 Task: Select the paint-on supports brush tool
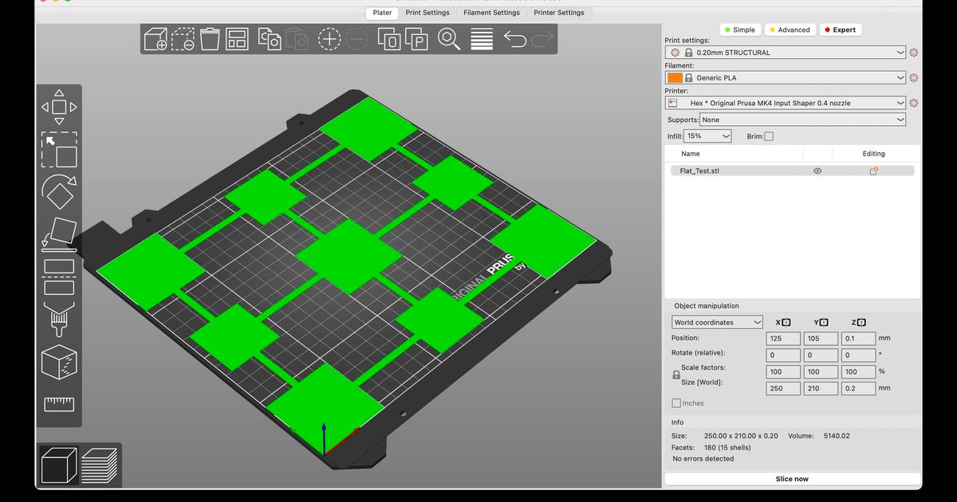pos(58,317)
